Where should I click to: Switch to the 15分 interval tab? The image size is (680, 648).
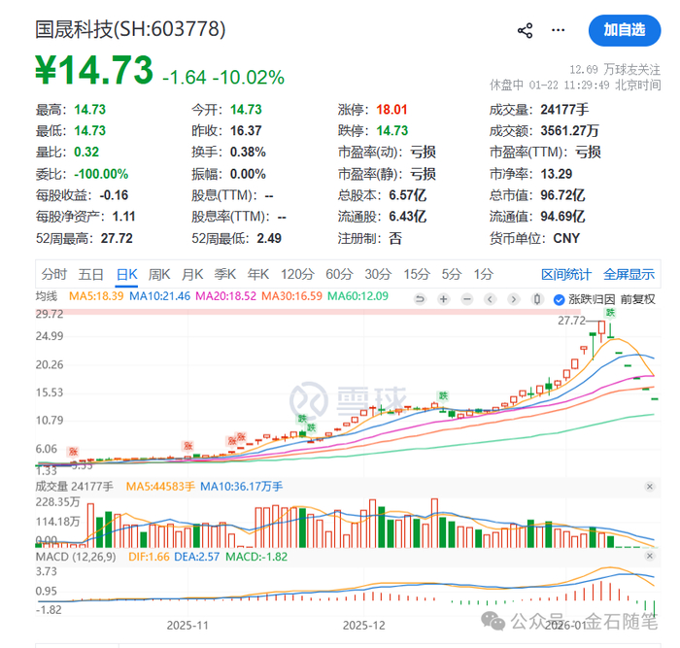click(417, 274)
